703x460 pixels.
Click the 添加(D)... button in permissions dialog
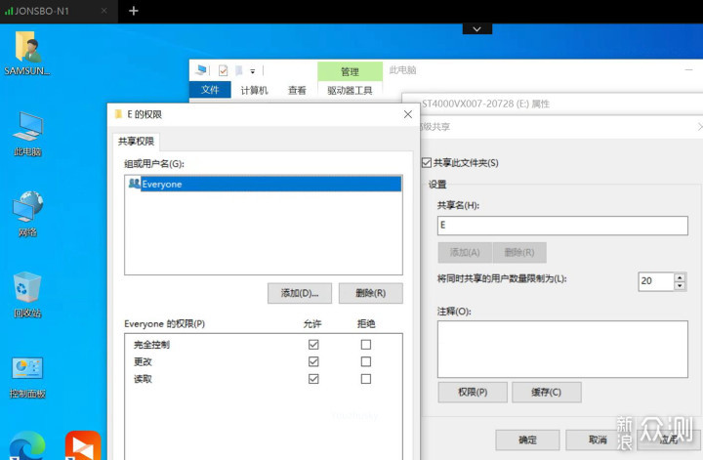pos(300,293)
